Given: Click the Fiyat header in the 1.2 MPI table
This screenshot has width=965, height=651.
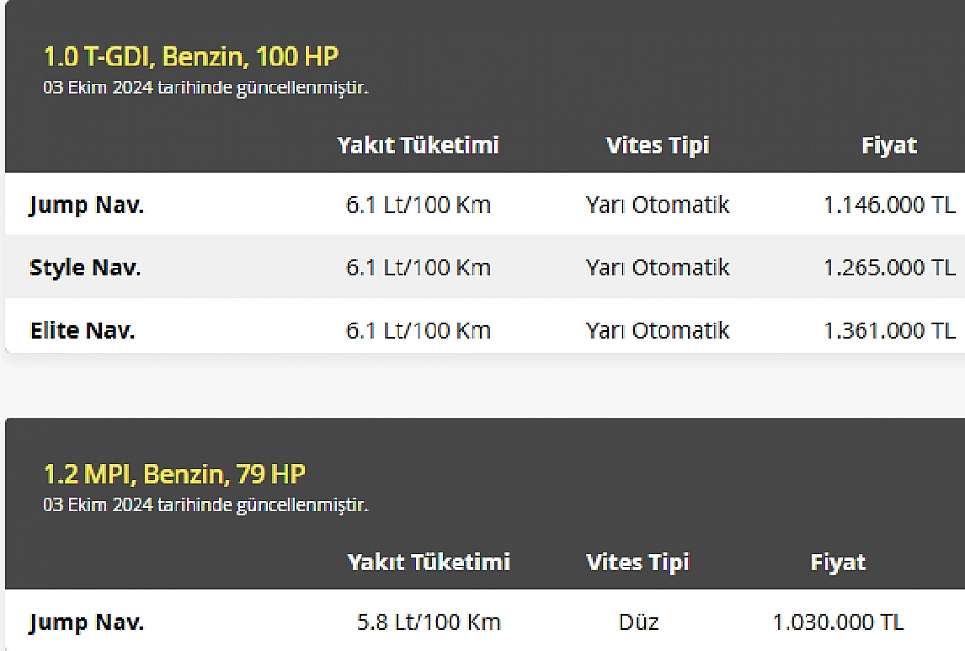Looking at the screenshot, I should 838,562.
